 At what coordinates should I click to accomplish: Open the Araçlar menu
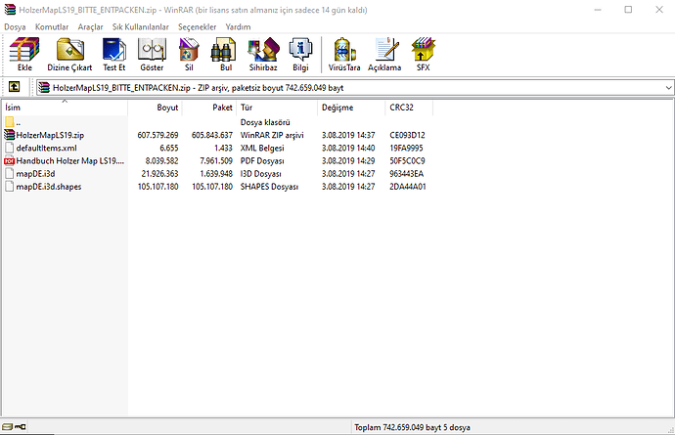[x=90, y=26]
